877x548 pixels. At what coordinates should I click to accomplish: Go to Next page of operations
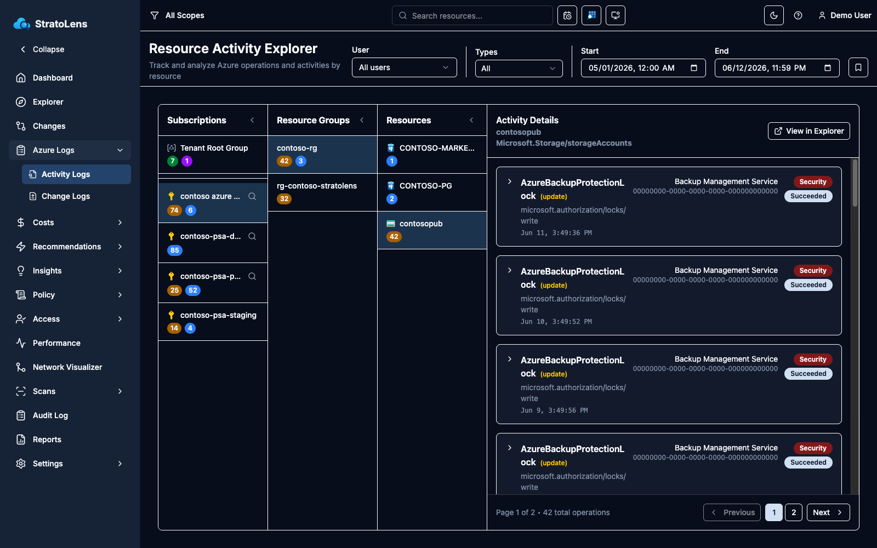pyautogui.click(x=828, y=512)
